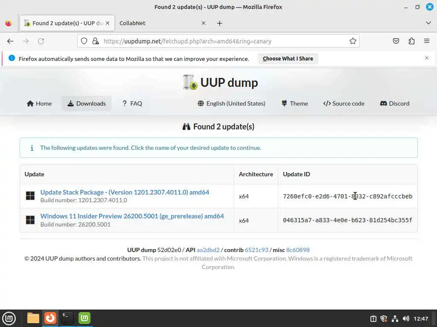The image size is (437, 327).
Task: Open the clipboard notification tray icon
Action: 373,318
